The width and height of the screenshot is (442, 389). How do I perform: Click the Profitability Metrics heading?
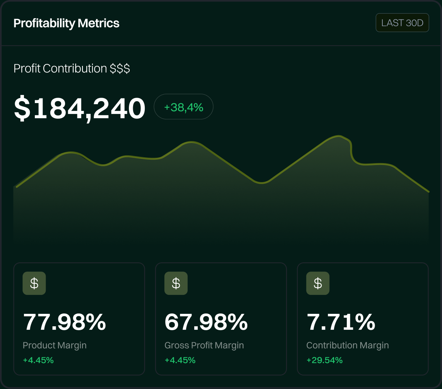point(67,23)
